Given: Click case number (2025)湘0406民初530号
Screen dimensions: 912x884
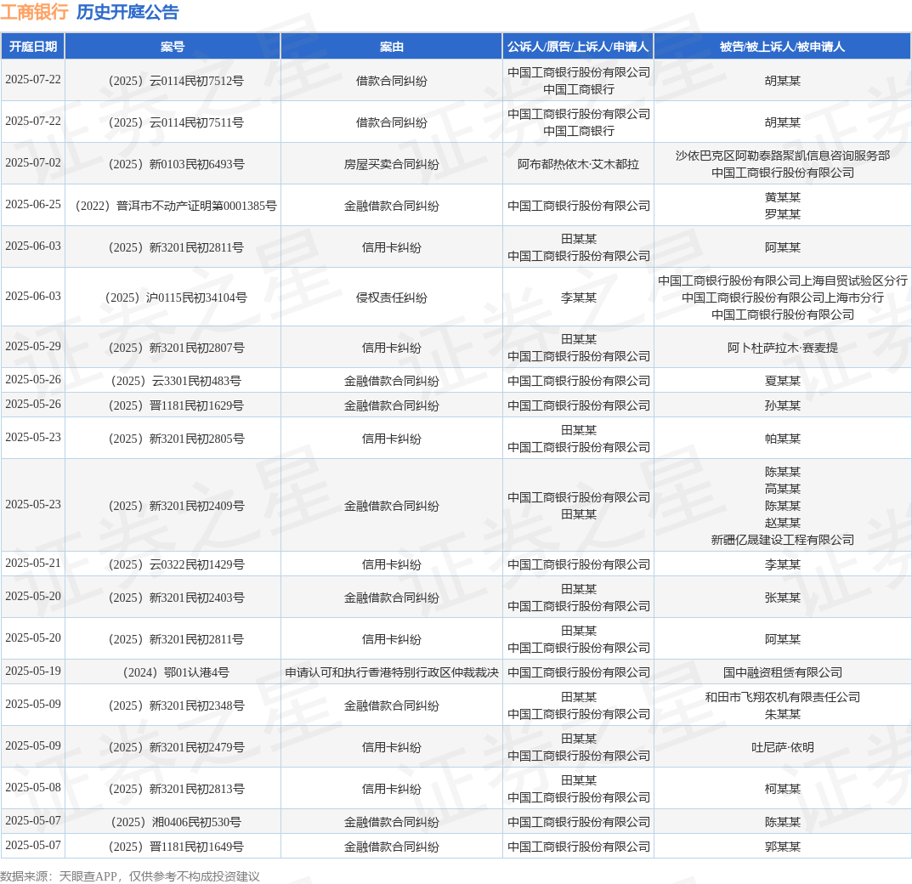Looking at the screenshot, I should click(173, 822).
